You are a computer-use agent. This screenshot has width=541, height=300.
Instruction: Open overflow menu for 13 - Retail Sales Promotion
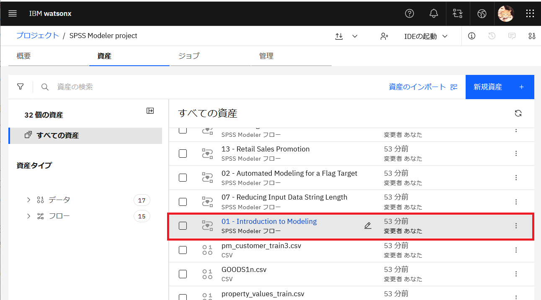pyautogui.click(x=516, y=154)
